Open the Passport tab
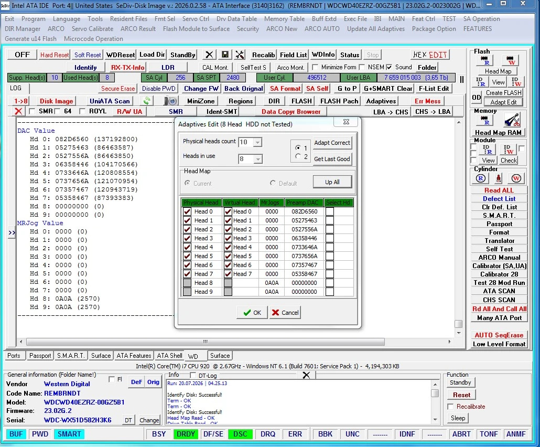The width and height of the screenshot is (540, 447). pos(40,356)
